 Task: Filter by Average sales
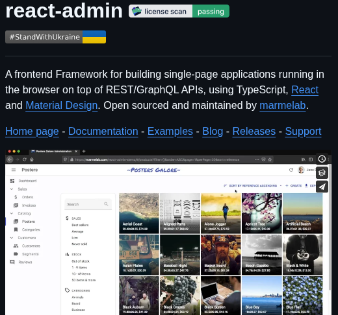pos(77,231)
